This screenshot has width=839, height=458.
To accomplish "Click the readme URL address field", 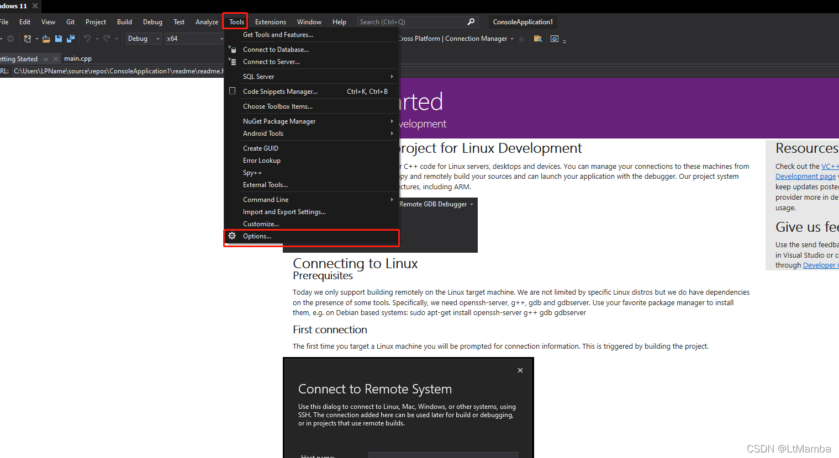I will pos(118,71).
